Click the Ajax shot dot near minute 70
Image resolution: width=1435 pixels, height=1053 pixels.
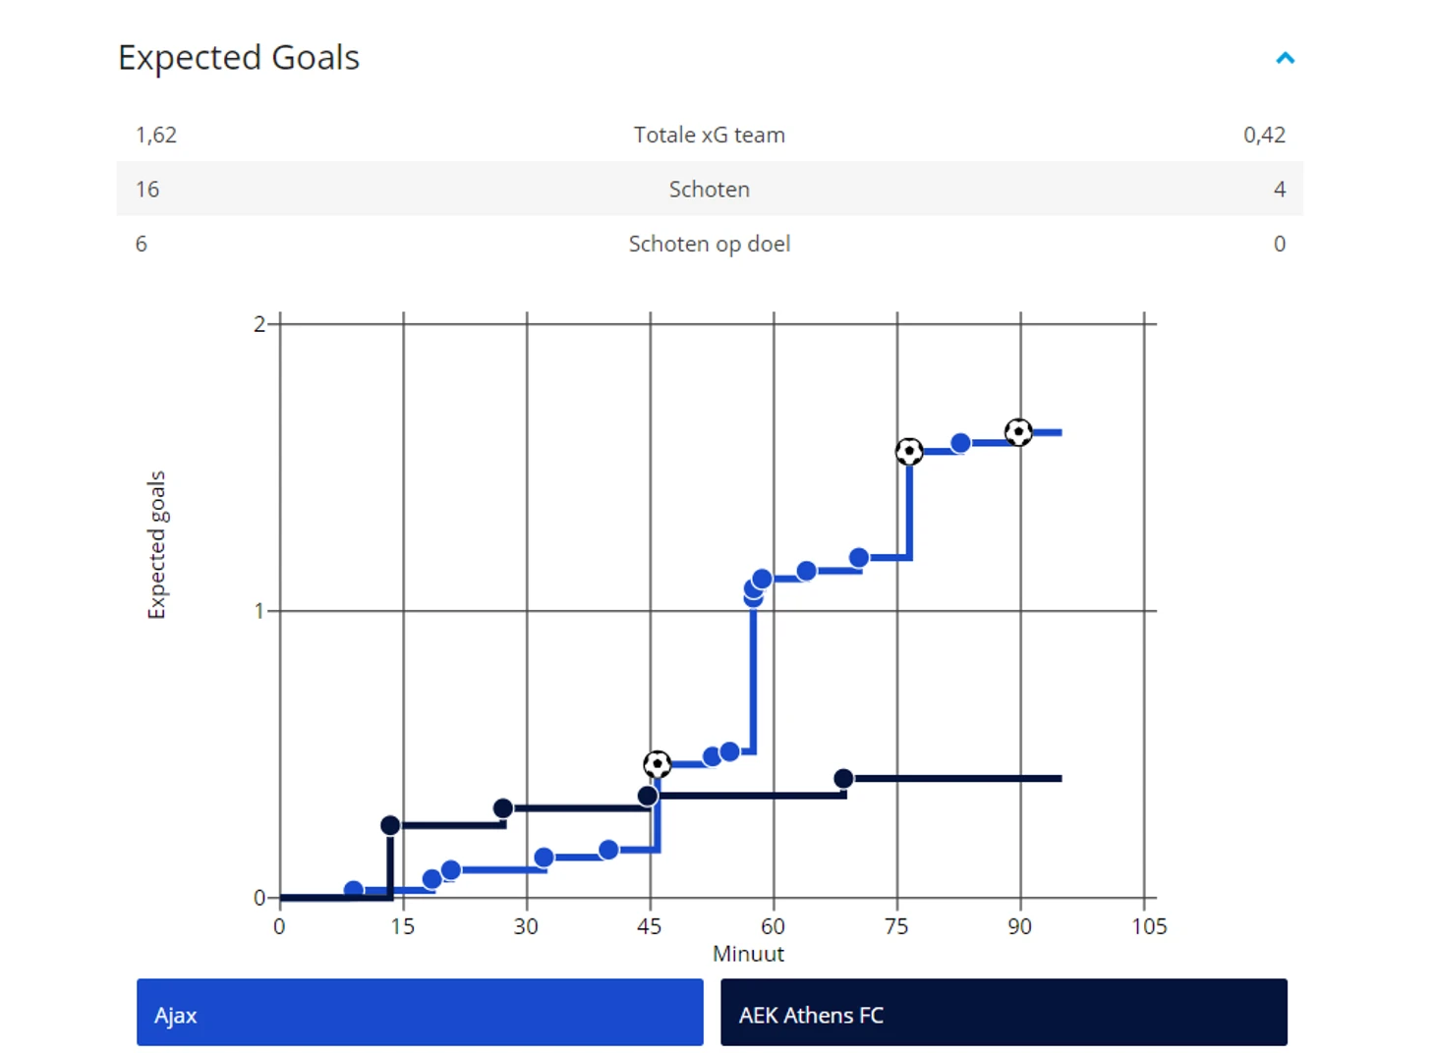pos(859,558)
